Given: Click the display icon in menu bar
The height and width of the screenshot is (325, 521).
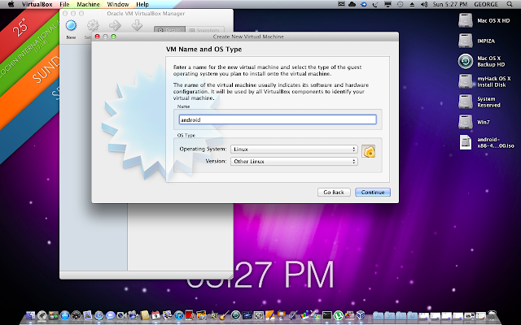Looking at the screenshot, I should (387, 4).
